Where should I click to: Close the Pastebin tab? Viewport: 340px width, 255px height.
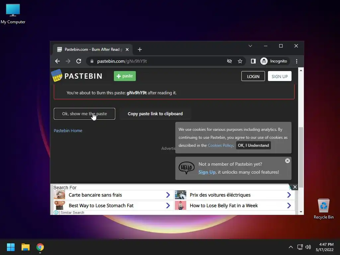[x=127, y=50]
